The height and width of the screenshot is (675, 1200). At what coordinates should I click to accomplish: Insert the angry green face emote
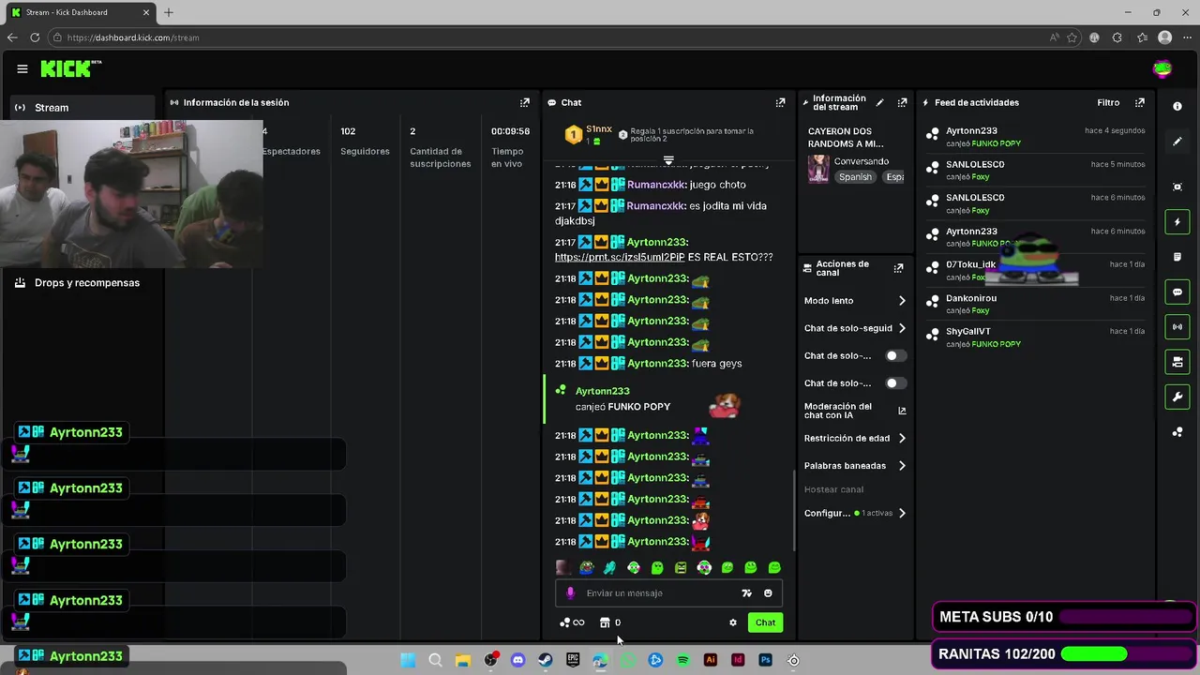(x=681, y=567)
